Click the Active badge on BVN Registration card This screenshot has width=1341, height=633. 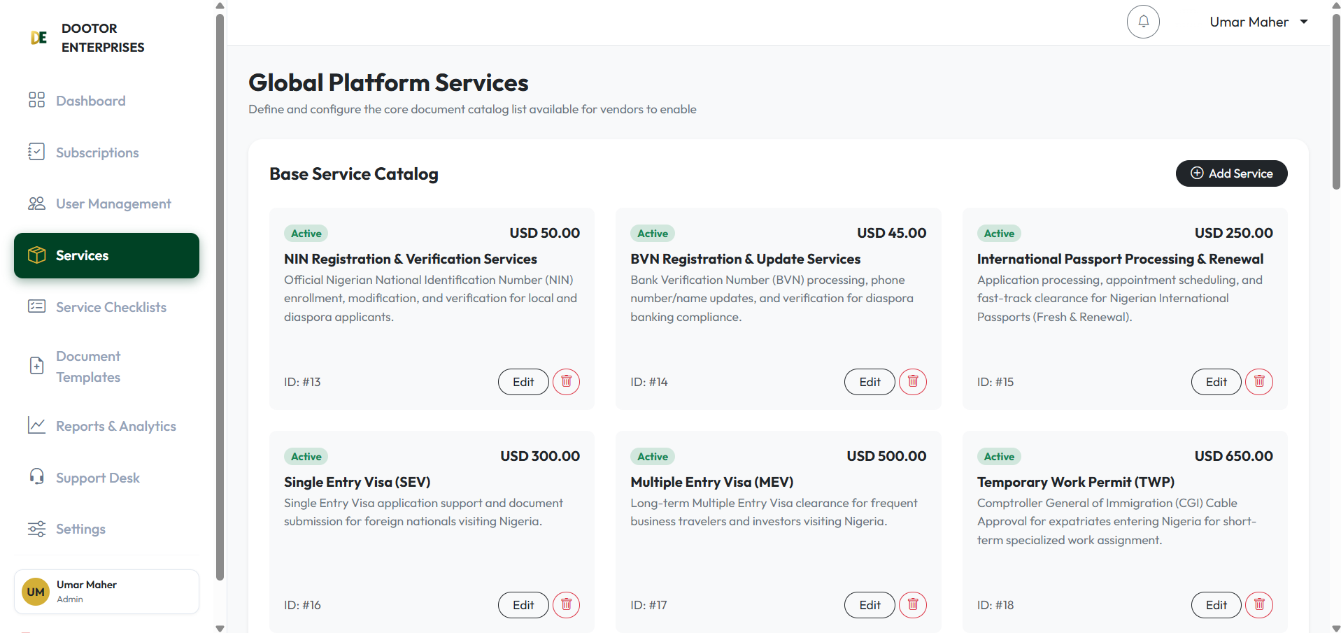(653, 234)
